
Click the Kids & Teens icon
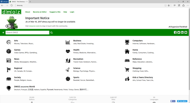[x=127, y=79]
